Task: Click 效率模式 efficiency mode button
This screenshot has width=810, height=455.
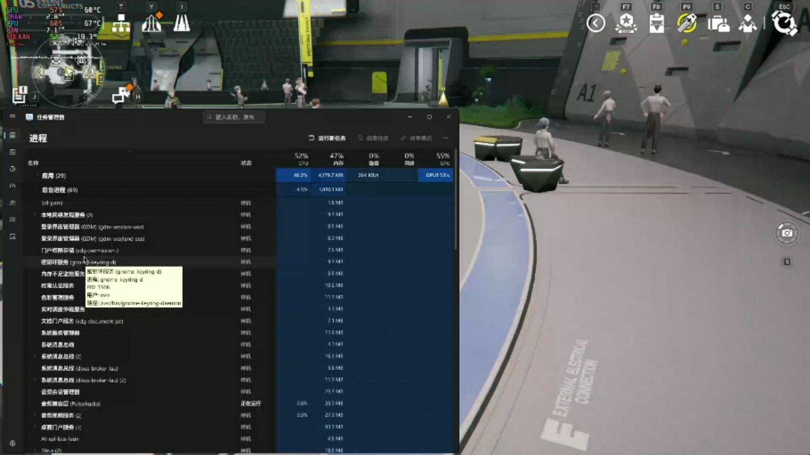Action: [416, 138]
